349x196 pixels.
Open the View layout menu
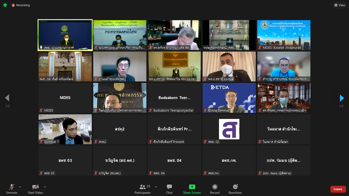click(x=340, y=5)
